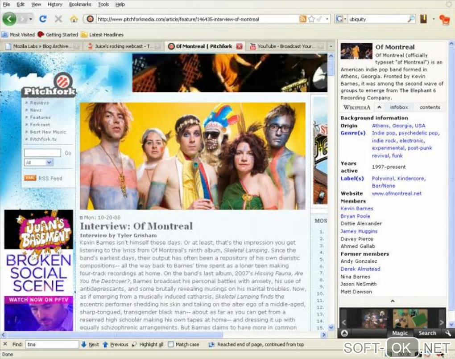
Task: Click the green Back navigation button
Action: 10,19
